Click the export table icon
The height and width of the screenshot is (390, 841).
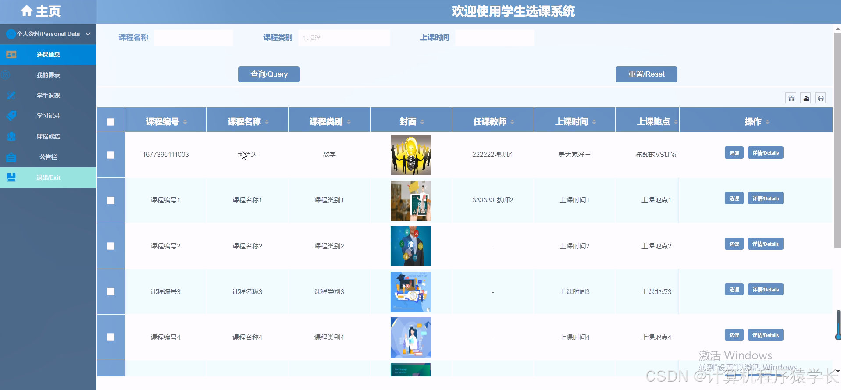pos(806,98)
